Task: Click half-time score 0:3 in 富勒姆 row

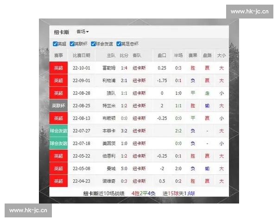Action: [x=178, y=68]
